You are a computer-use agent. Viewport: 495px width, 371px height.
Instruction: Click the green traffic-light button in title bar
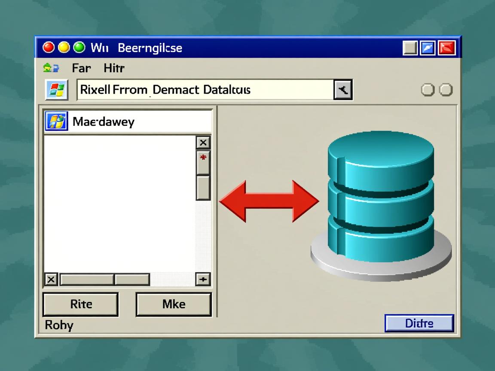79,47
